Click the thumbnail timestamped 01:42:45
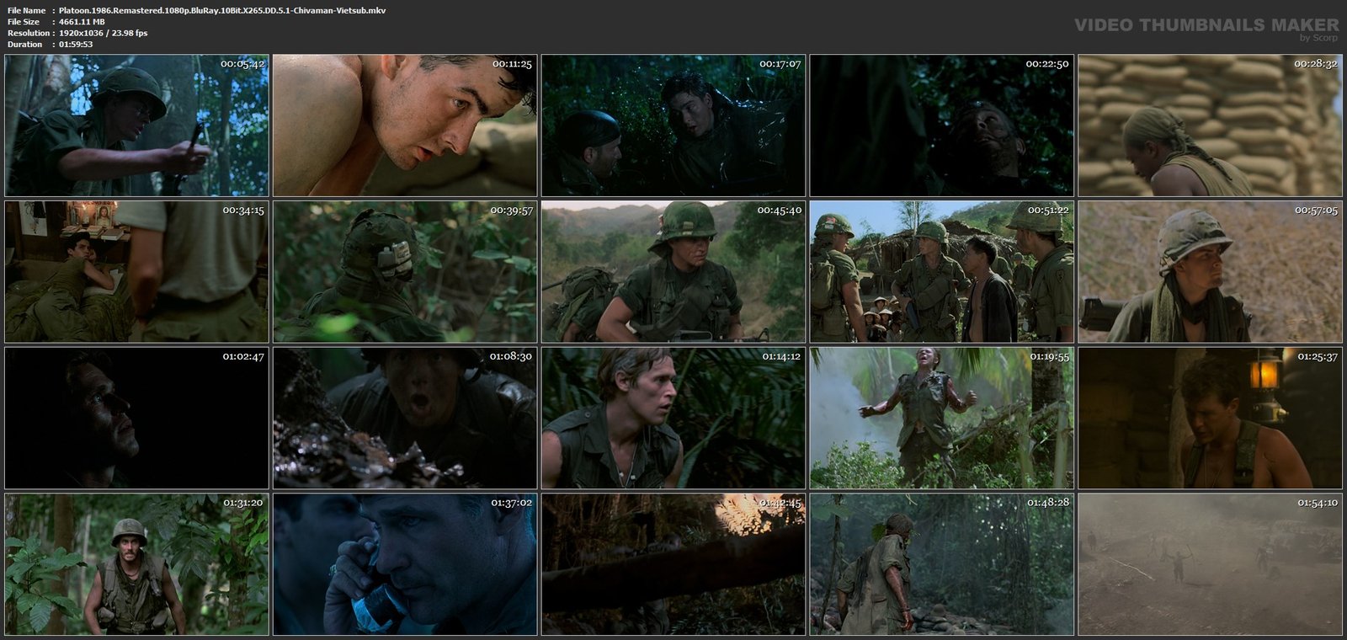 pyautogui.click(x=673, y=564)
